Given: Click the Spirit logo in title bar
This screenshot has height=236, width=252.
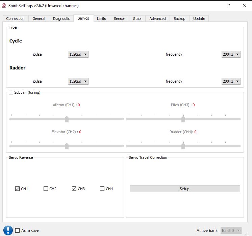Looking at the screenshot, I should [5, 5].
